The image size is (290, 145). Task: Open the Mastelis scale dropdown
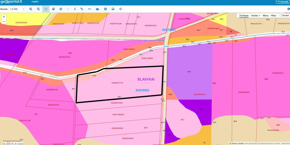point(17,9)
